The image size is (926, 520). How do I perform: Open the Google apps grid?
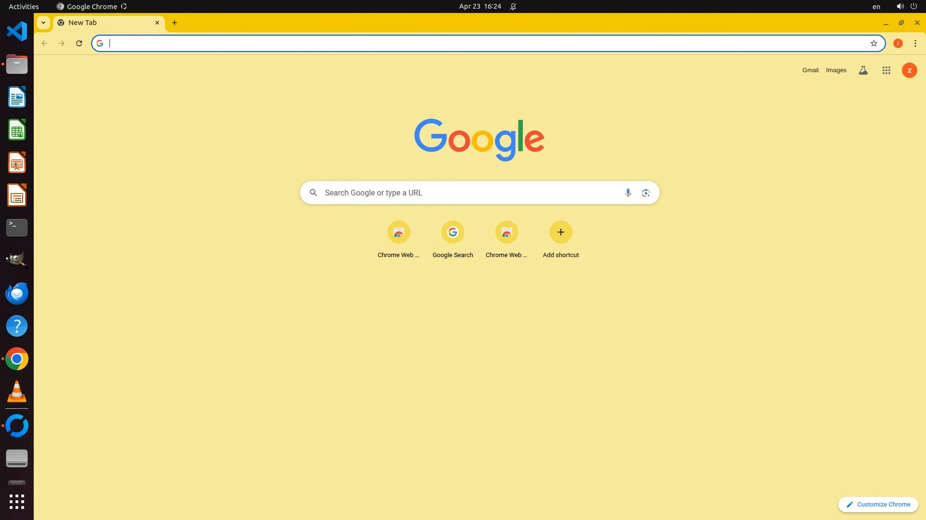tap(886, 70)
